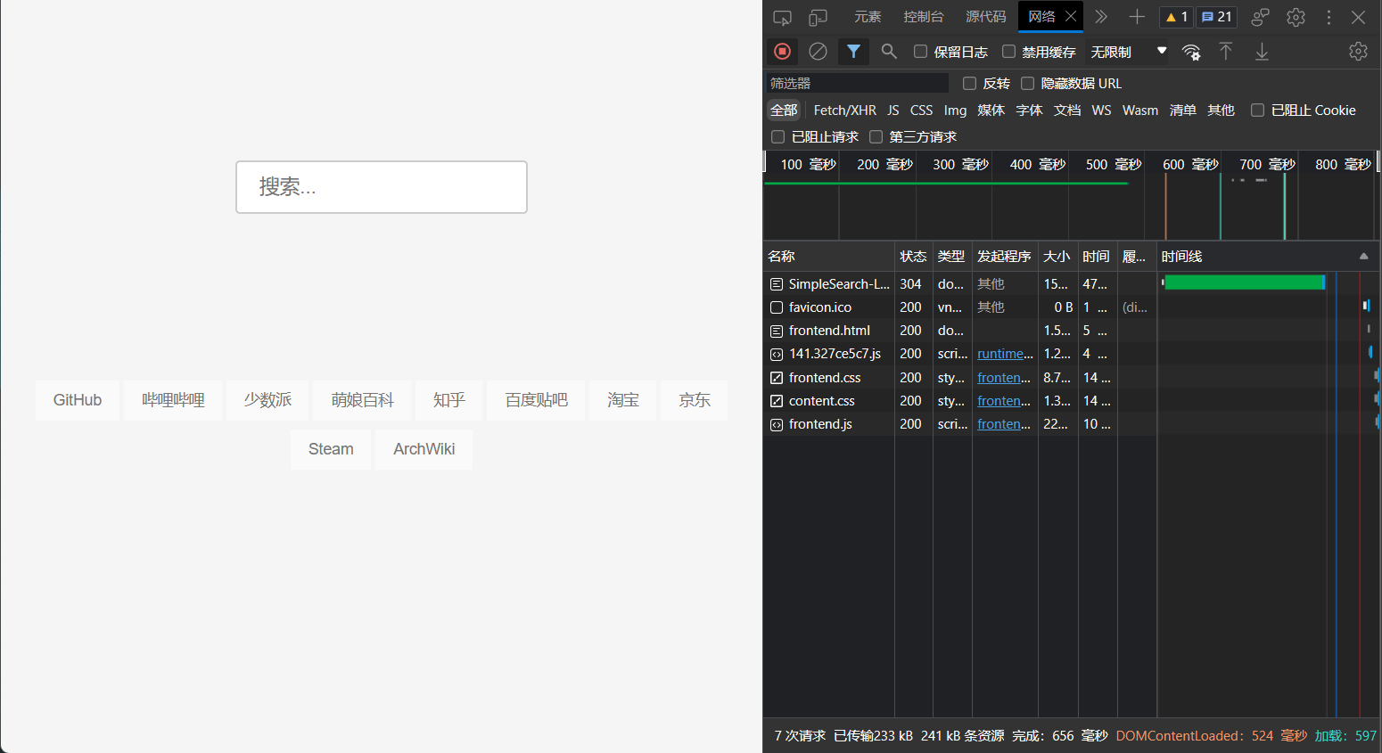Open the DevTools more options menu
Image resolution: width=1382 pixels, height=753 pixels.
1329,16
